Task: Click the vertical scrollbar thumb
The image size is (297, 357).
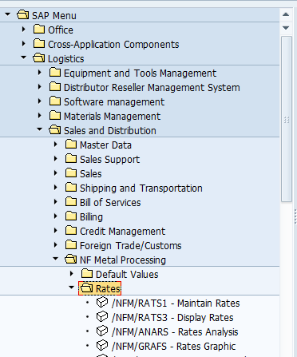Action: (287, 119)
